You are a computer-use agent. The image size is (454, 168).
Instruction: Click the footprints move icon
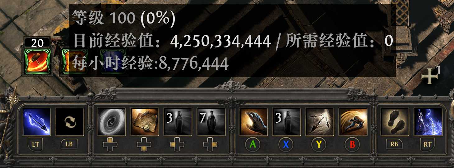[x=395, y=122]
